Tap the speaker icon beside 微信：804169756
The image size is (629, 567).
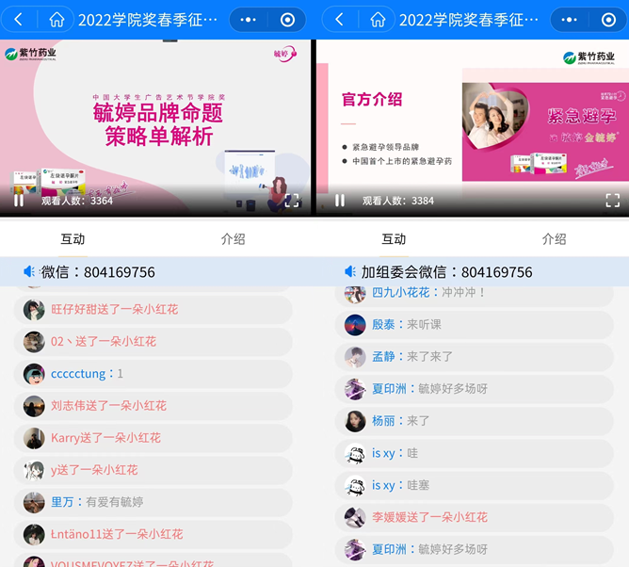[x=29, y=271]
